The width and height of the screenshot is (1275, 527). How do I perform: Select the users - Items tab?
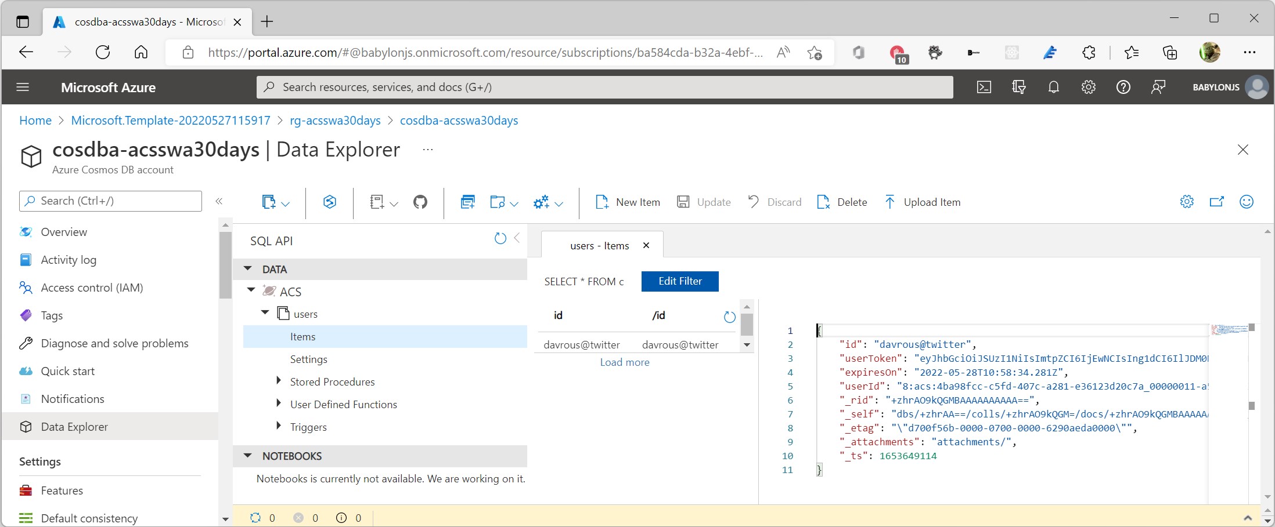click(600, 246)
